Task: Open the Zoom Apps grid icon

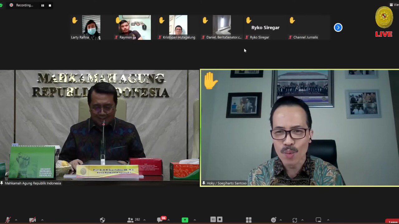Action: pos(248,219)
